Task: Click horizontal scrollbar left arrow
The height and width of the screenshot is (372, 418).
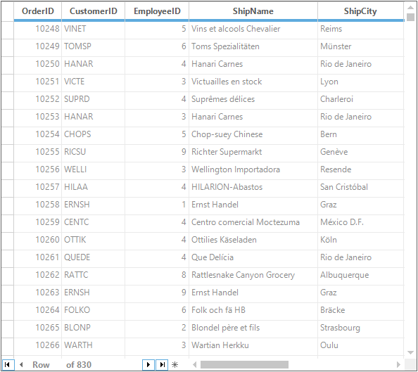Action: pyautogui.click(x=195, y=364)
